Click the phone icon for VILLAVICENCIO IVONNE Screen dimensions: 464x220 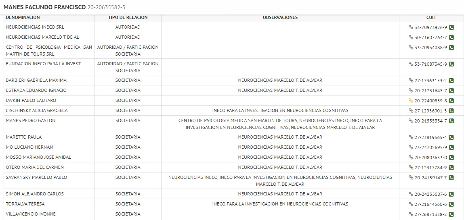451,214
